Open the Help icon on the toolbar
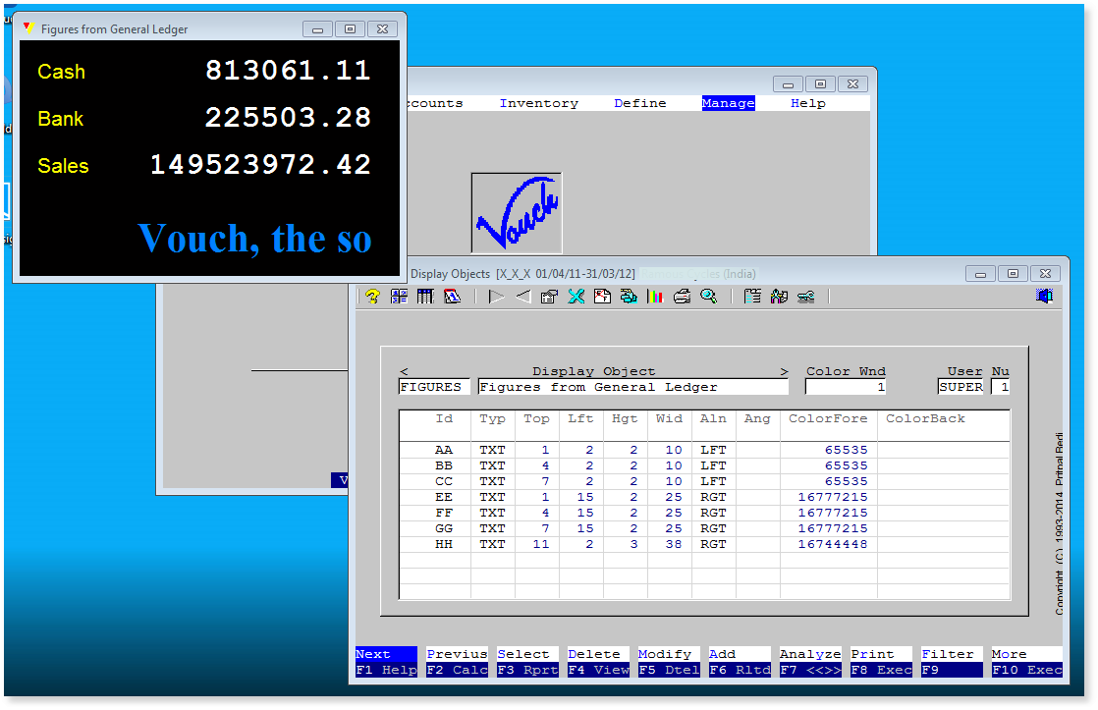This screenshot has width=1098, height=710. click(372, 296)
